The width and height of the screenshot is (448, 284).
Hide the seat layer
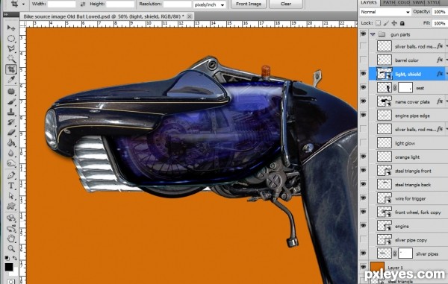(x=363, y=87)
